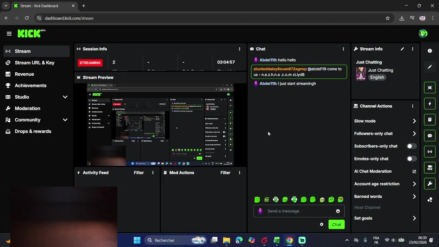Open Followers-only chat settings arrow
439x247 pixels.
414,134
